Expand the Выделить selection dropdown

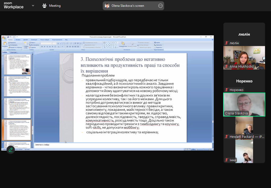click(x=159, y=47)
